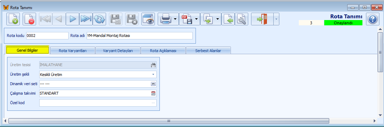Open the printer options dropdown arrow
384x127 pixels.
click(175, 19)
